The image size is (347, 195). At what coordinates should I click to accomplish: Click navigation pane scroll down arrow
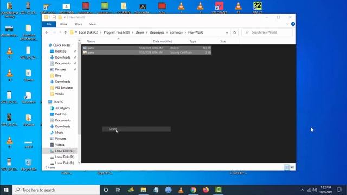[79, 162]
